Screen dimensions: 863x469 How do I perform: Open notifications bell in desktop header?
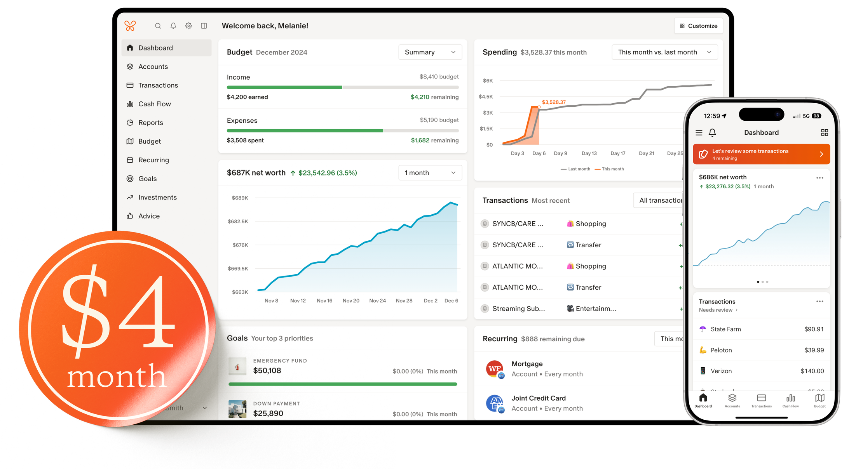173,26
